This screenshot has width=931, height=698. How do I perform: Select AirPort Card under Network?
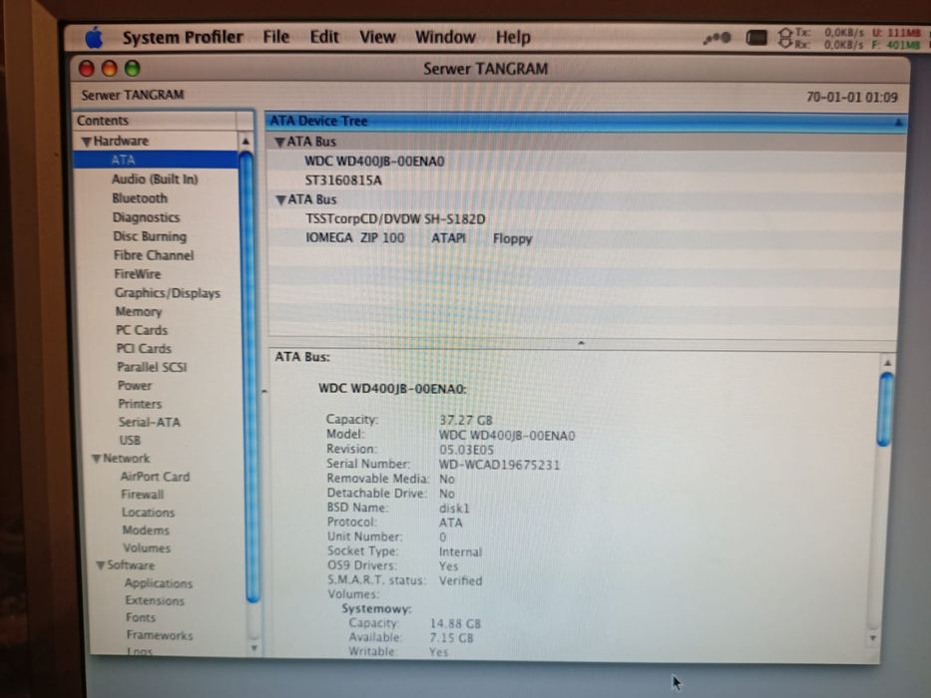tap(155, 477)
